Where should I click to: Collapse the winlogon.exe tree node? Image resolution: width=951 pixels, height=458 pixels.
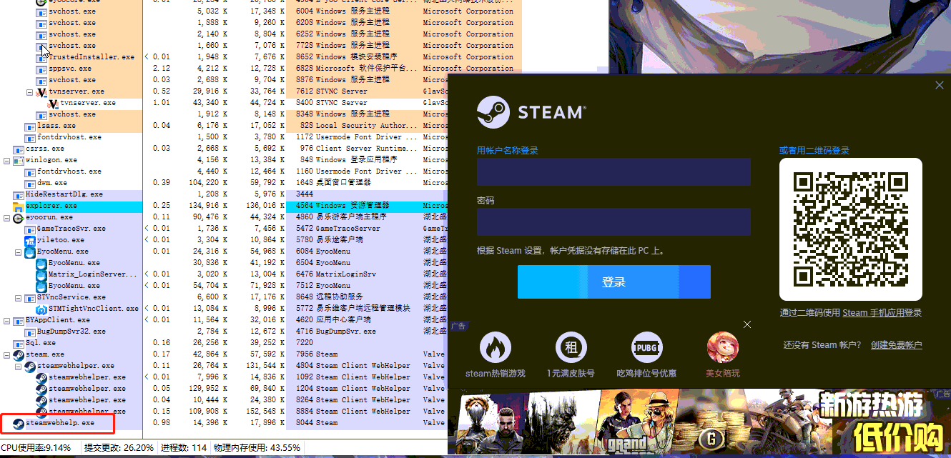tap(7, 161)
